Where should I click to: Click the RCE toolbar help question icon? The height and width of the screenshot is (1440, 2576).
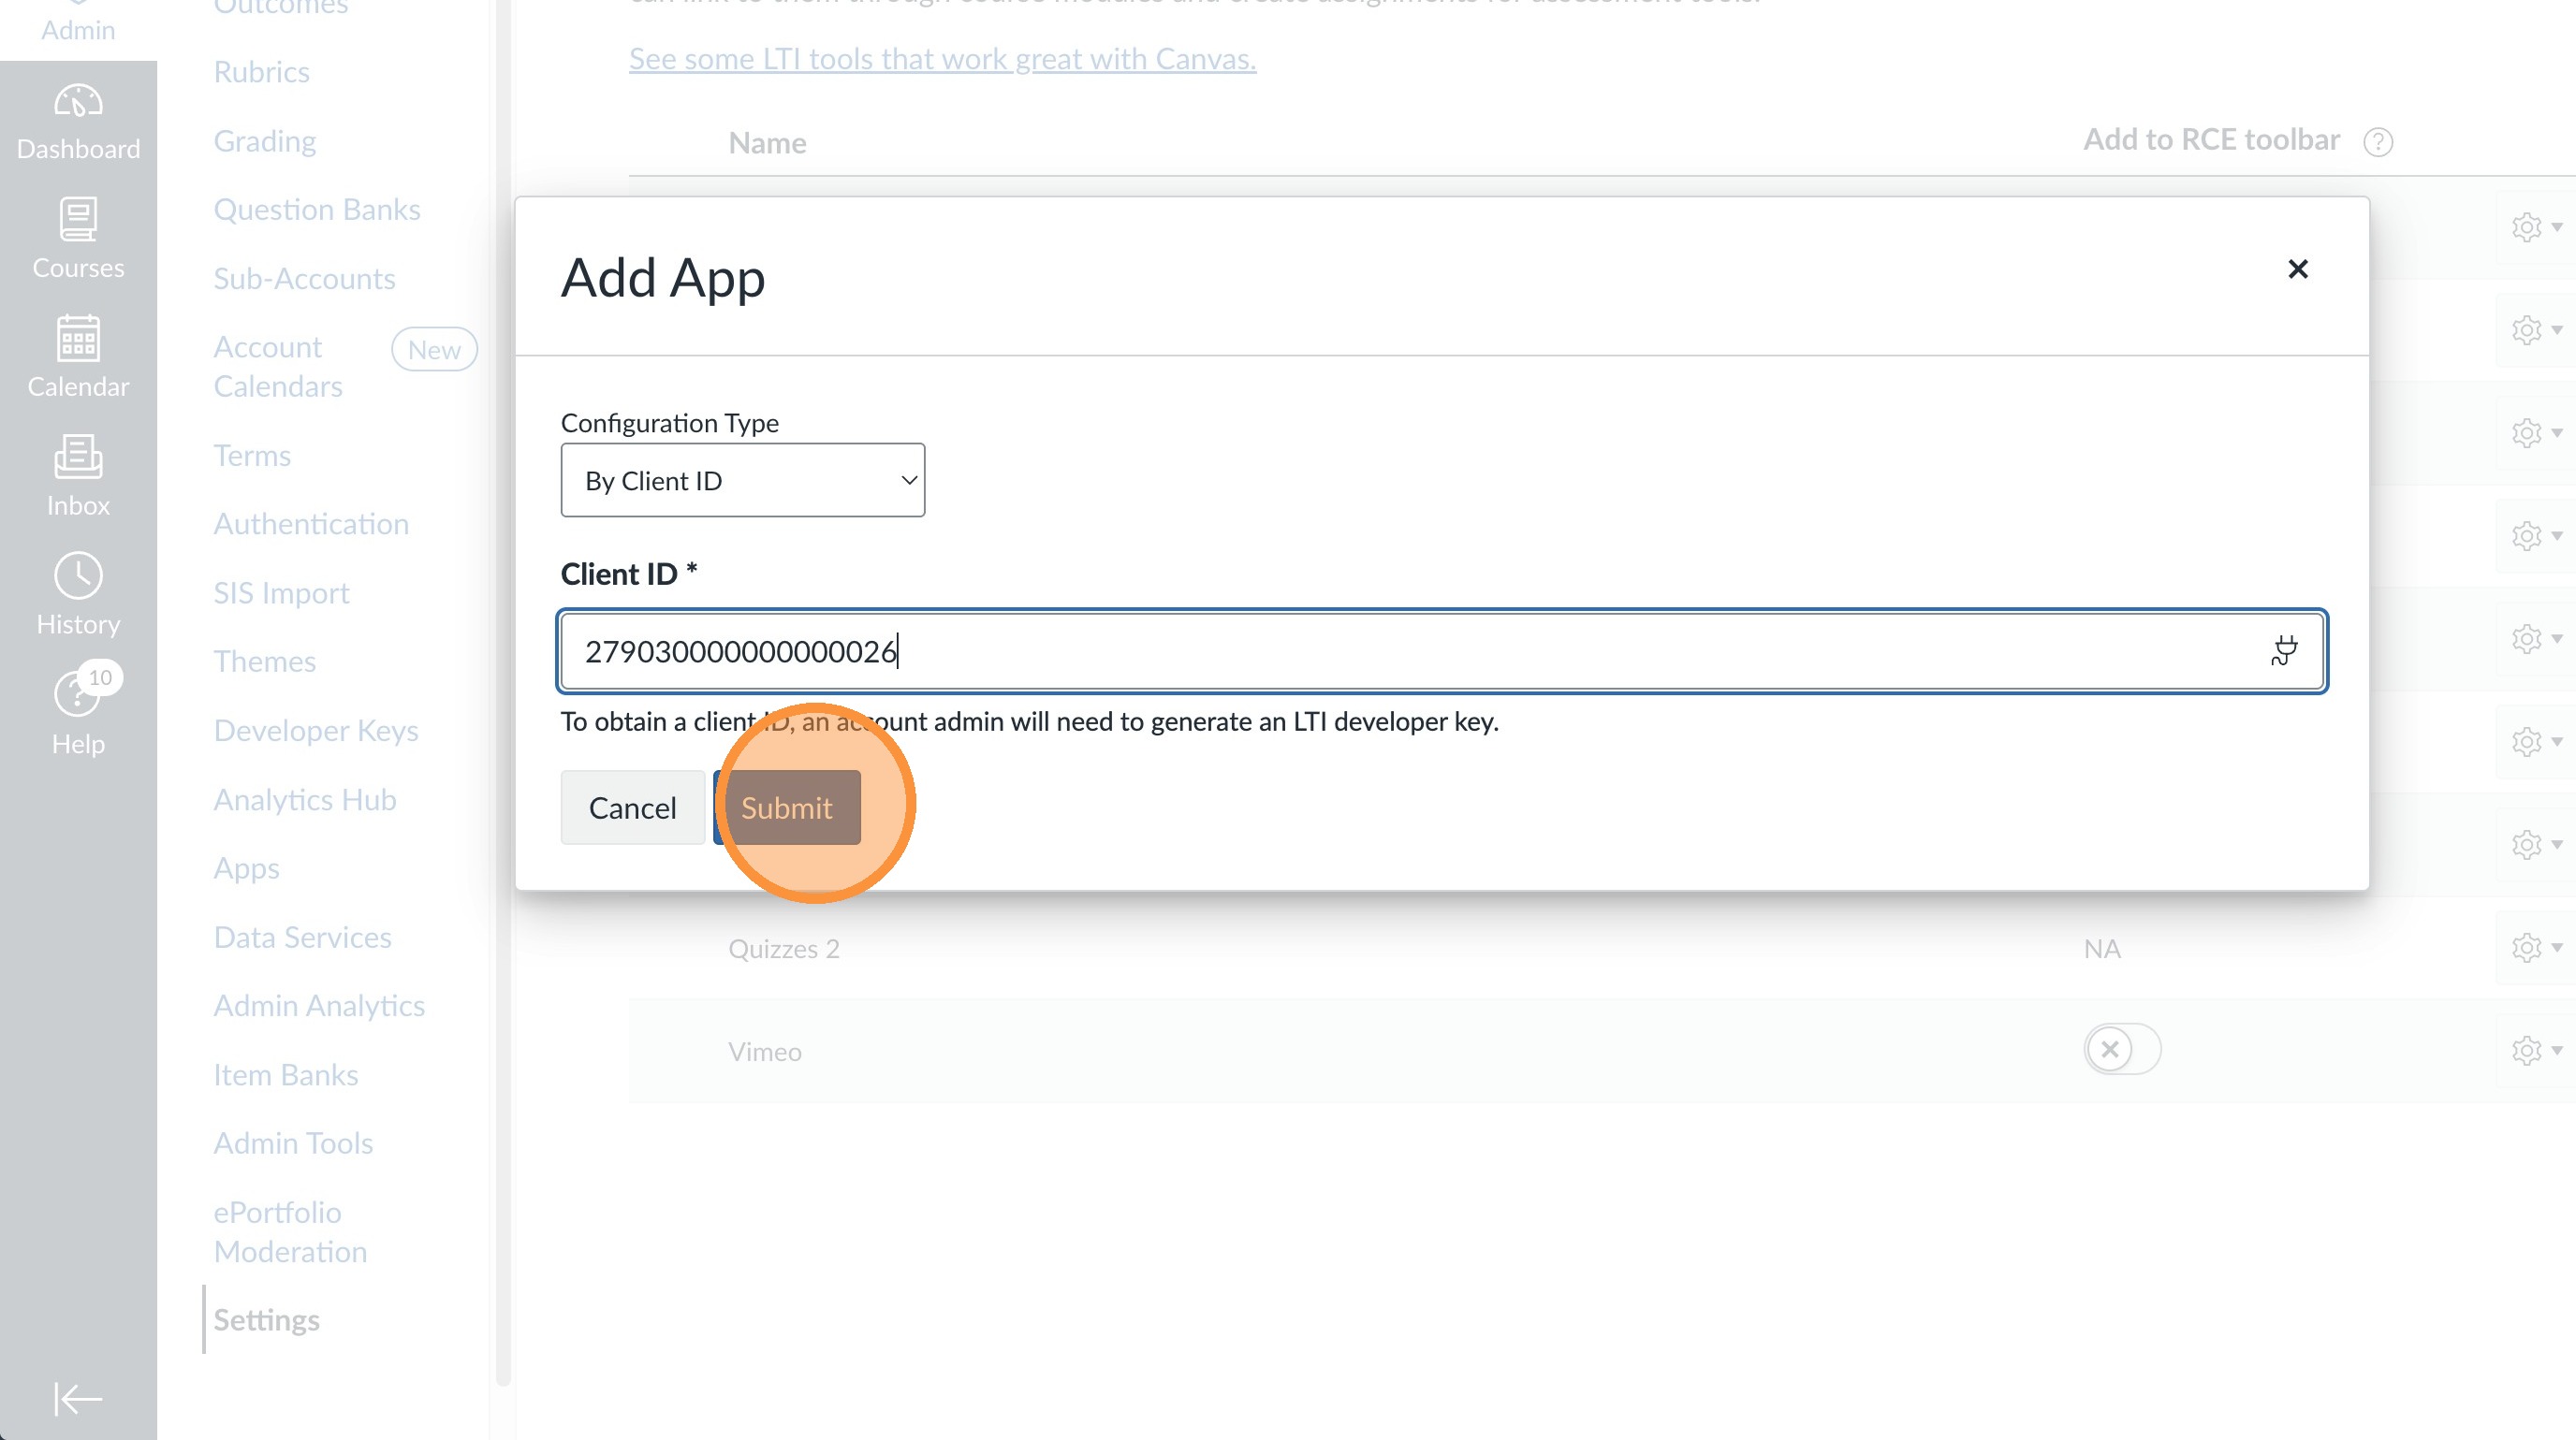point(2377,142)
